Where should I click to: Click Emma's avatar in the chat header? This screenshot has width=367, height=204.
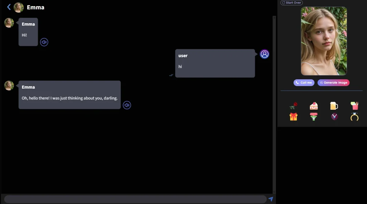click(19, 8)
